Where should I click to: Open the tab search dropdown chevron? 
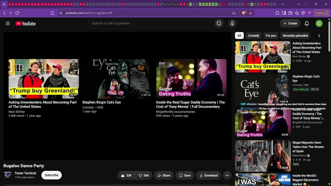[x=298, y=4]
